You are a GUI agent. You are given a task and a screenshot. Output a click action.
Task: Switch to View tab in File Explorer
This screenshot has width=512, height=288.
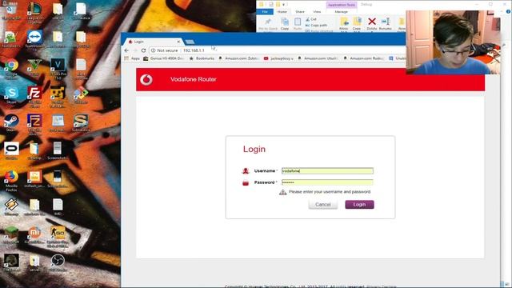pos(317,12)
